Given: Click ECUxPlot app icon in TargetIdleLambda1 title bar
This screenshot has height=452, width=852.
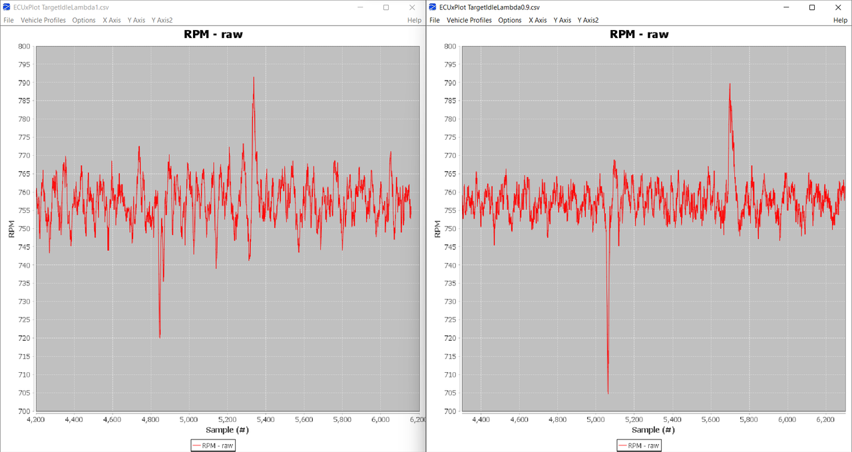Looking at the screenshot, I should (7, 7).
